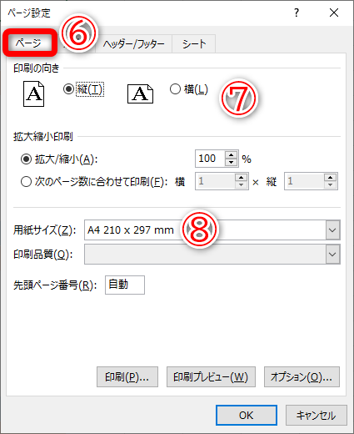Click the 印刷の向き section label

(37, 68)
